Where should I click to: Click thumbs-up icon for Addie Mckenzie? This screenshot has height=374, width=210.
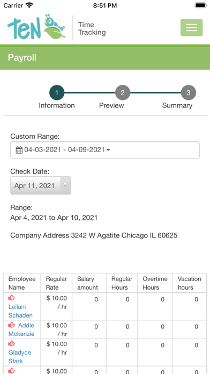tap(12, 325)
